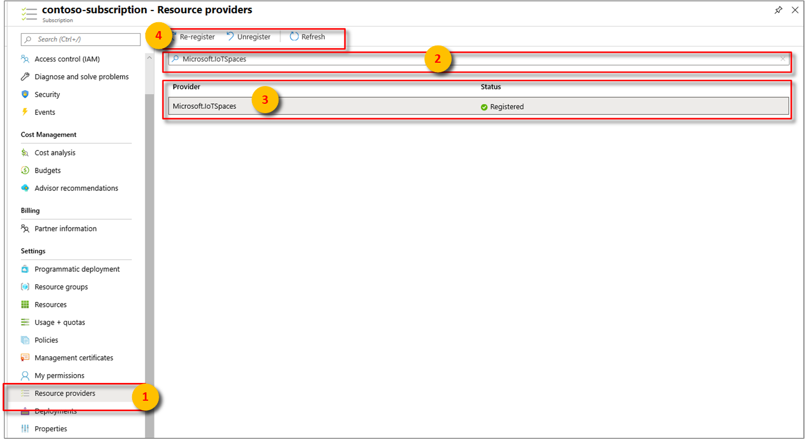Click the green Resources grid icon
The width and height of the screenshot is (805, 439).
25,305
